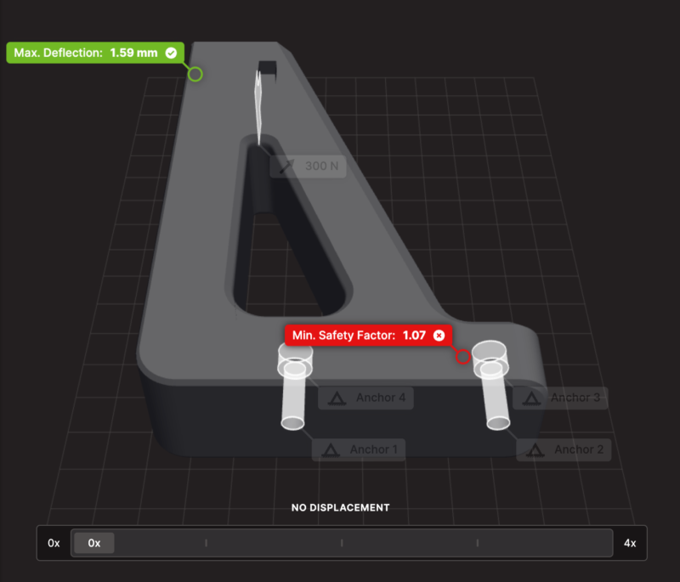Image resolution: width=680 pixels, height=582 pixels.
Task: Click the 4x maximum displacement label
Action: tap(630, 543)
